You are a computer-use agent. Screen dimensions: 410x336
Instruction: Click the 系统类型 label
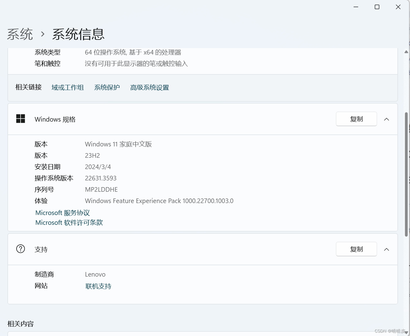pyautogui.click(x=48, y=52)
